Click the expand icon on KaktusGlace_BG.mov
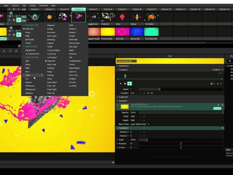The width and height of the screenshot is (233, 175). point(218,105)
